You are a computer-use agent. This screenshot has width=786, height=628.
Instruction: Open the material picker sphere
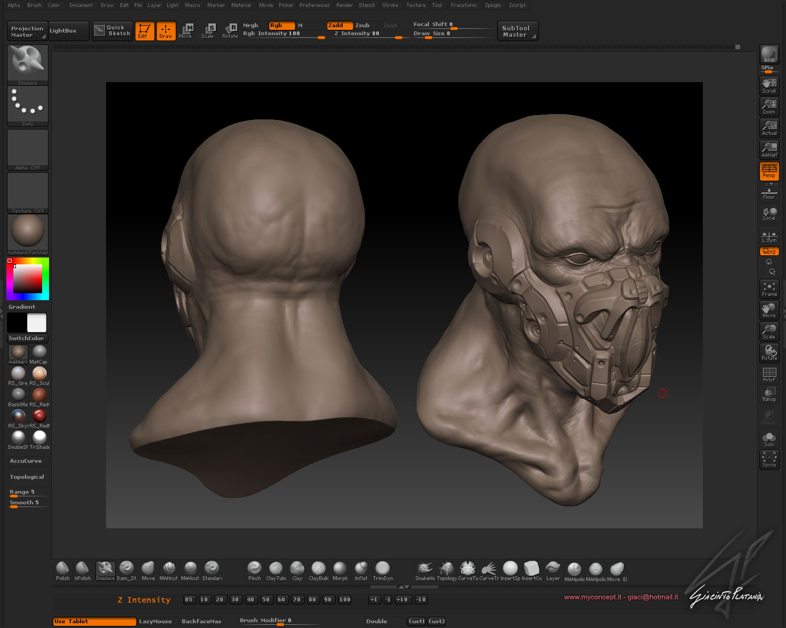[28, 234]
